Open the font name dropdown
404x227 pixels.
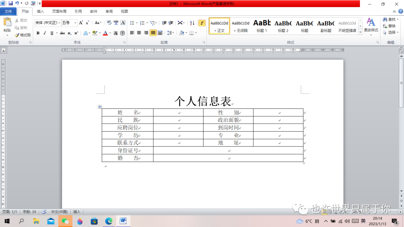[x=59, y=23]
